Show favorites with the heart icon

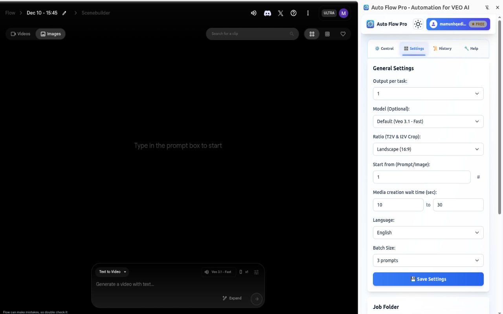click(343, 34)
